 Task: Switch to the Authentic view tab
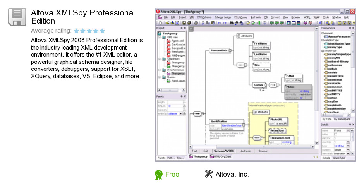pyautogui.click(x=246, y=151)
